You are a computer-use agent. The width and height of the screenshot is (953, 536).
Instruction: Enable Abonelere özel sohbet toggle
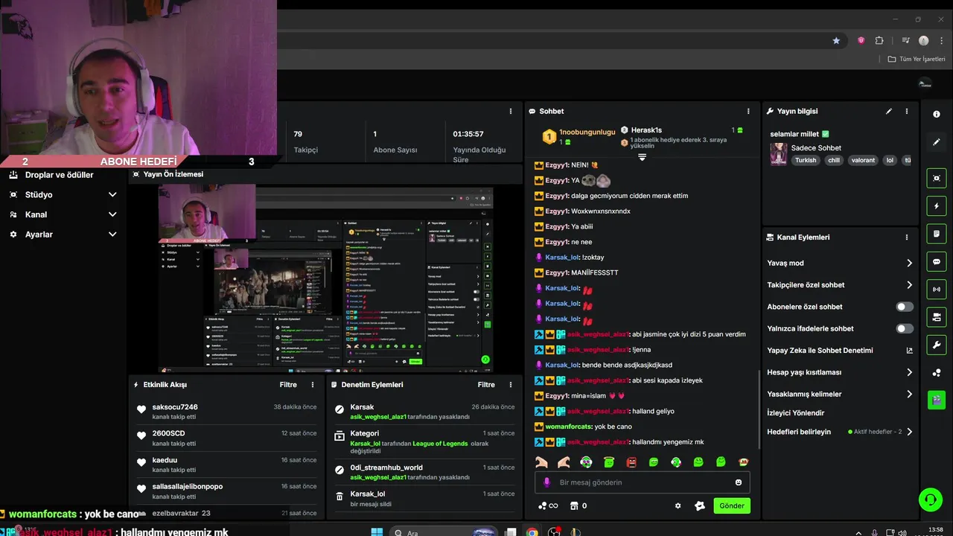[x=905, y=307]
